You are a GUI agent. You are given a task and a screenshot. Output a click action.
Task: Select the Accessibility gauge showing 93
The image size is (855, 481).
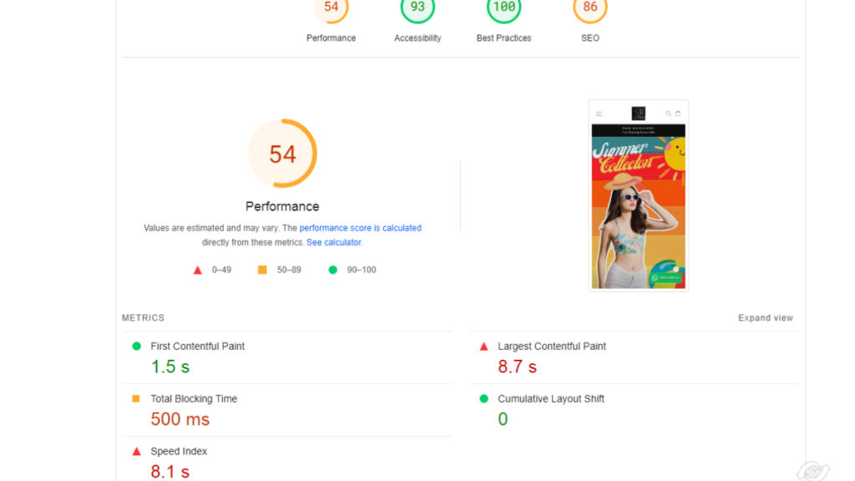[x=417, y=8]
